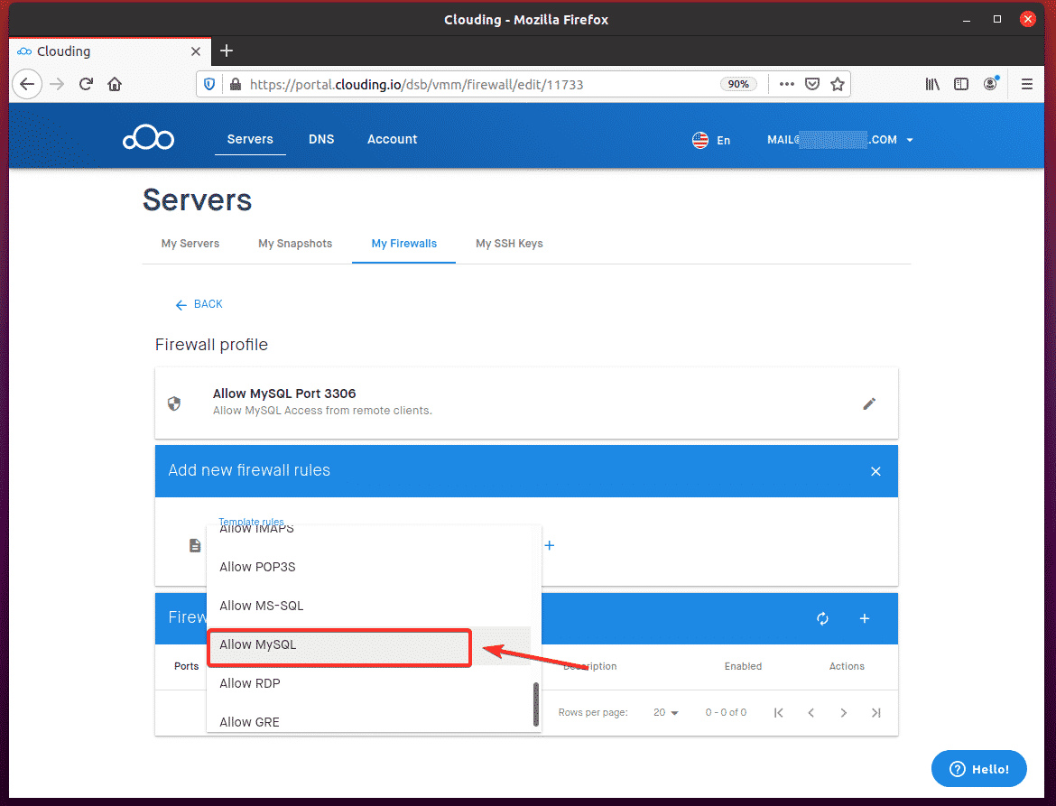This screenshot has width=1056, height=806.
Task: Close the Add new firewall rules panel
Action: pyautogui.click(x=875, y=471)
